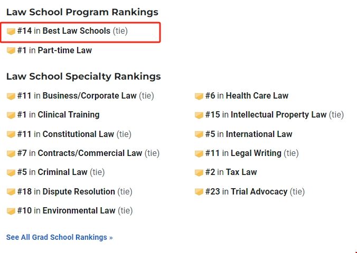Open the International Law ranking link
The height and width of the screenshot is (253, 357).
point(259,134)
